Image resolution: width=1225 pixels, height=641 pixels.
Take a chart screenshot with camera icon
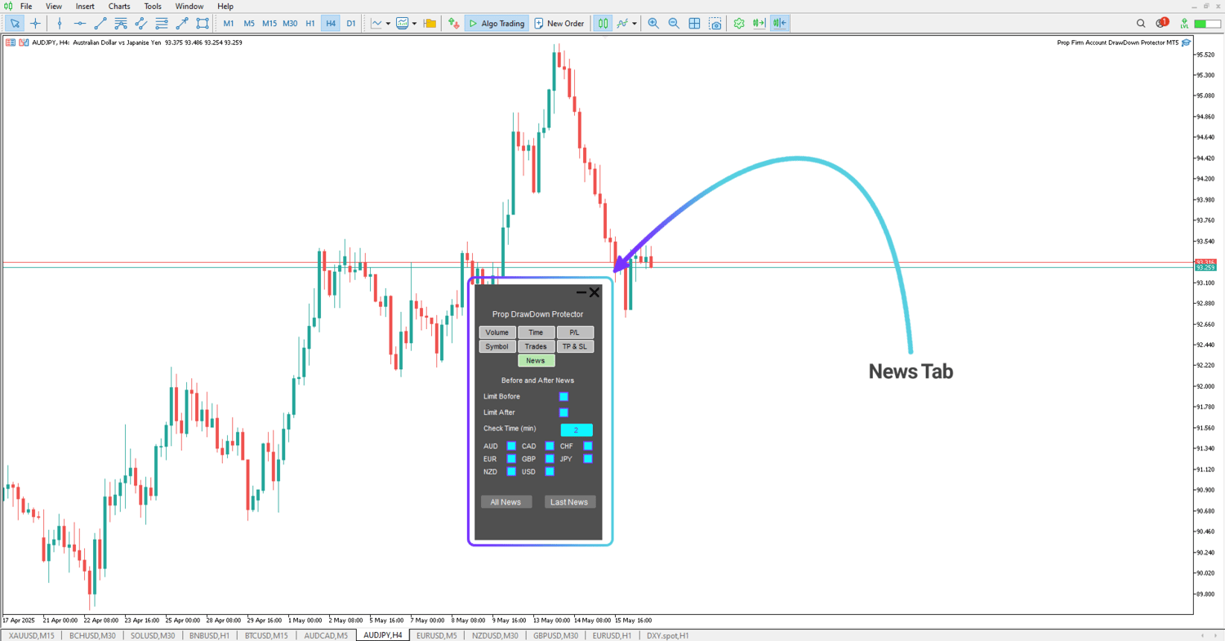coord(715,24)
